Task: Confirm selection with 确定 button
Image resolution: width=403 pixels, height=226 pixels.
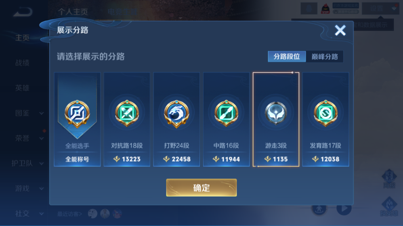Action: coord(201,188)
